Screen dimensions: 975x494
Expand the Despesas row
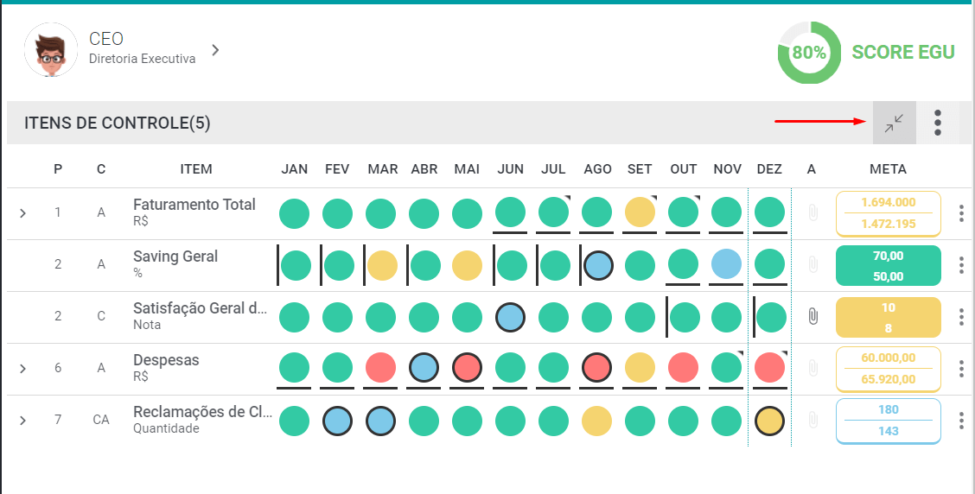23,369
